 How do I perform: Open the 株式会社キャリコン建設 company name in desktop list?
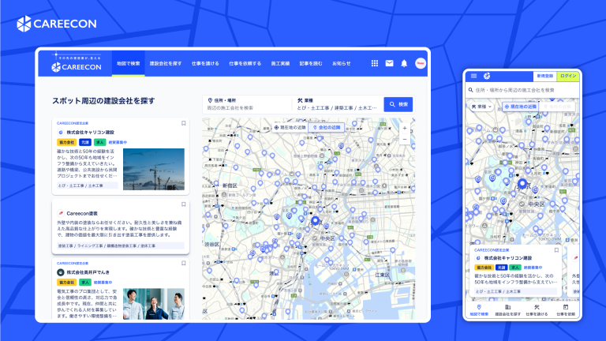tap(90, 133)
